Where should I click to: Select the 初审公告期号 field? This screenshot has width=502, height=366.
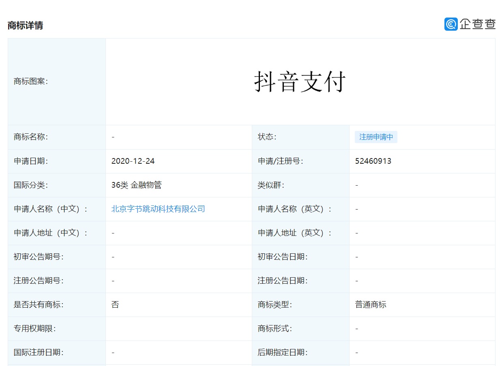[x=38, y=257]
